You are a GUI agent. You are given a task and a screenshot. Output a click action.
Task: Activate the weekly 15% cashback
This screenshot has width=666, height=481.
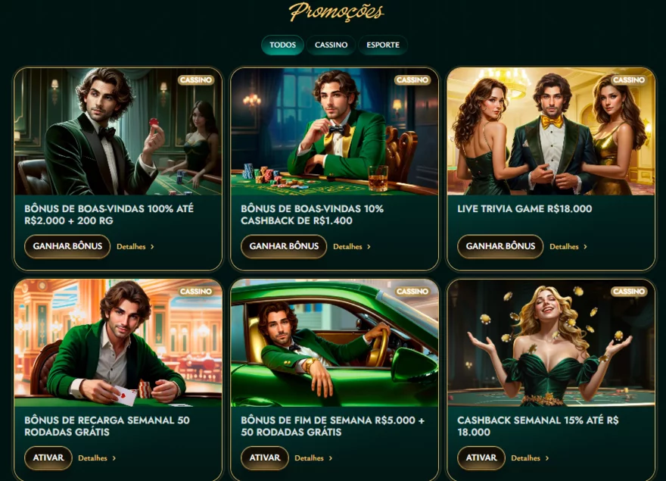click(481, 458)
